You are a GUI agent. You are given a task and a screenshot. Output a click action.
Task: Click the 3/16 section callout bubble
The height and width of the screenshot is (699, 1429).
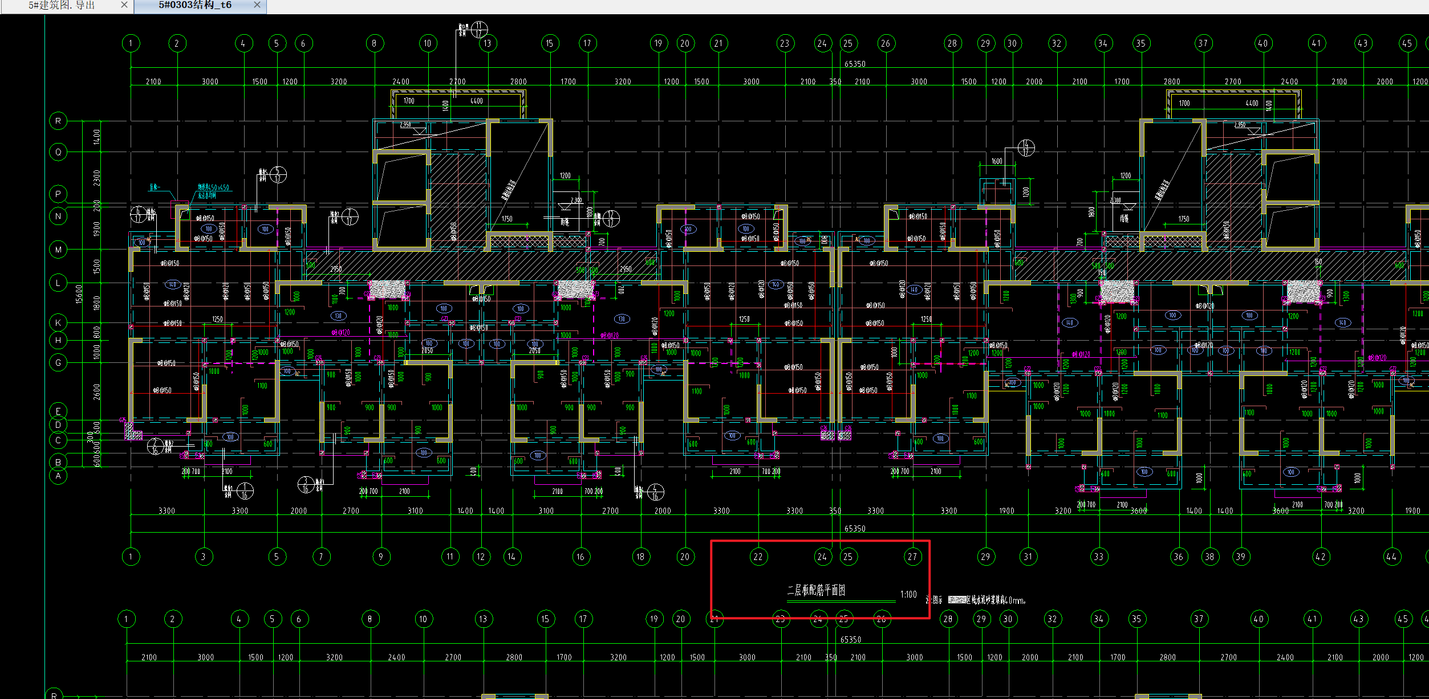point(306,485)
